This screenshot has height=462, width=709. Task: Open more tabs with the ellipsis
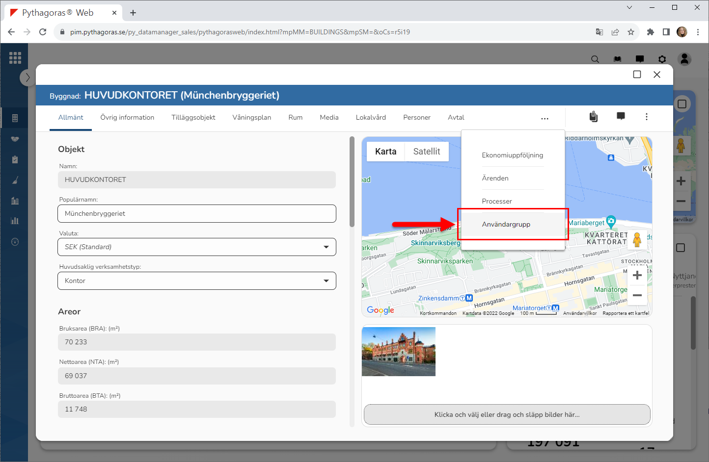click(x=545, y=118)
